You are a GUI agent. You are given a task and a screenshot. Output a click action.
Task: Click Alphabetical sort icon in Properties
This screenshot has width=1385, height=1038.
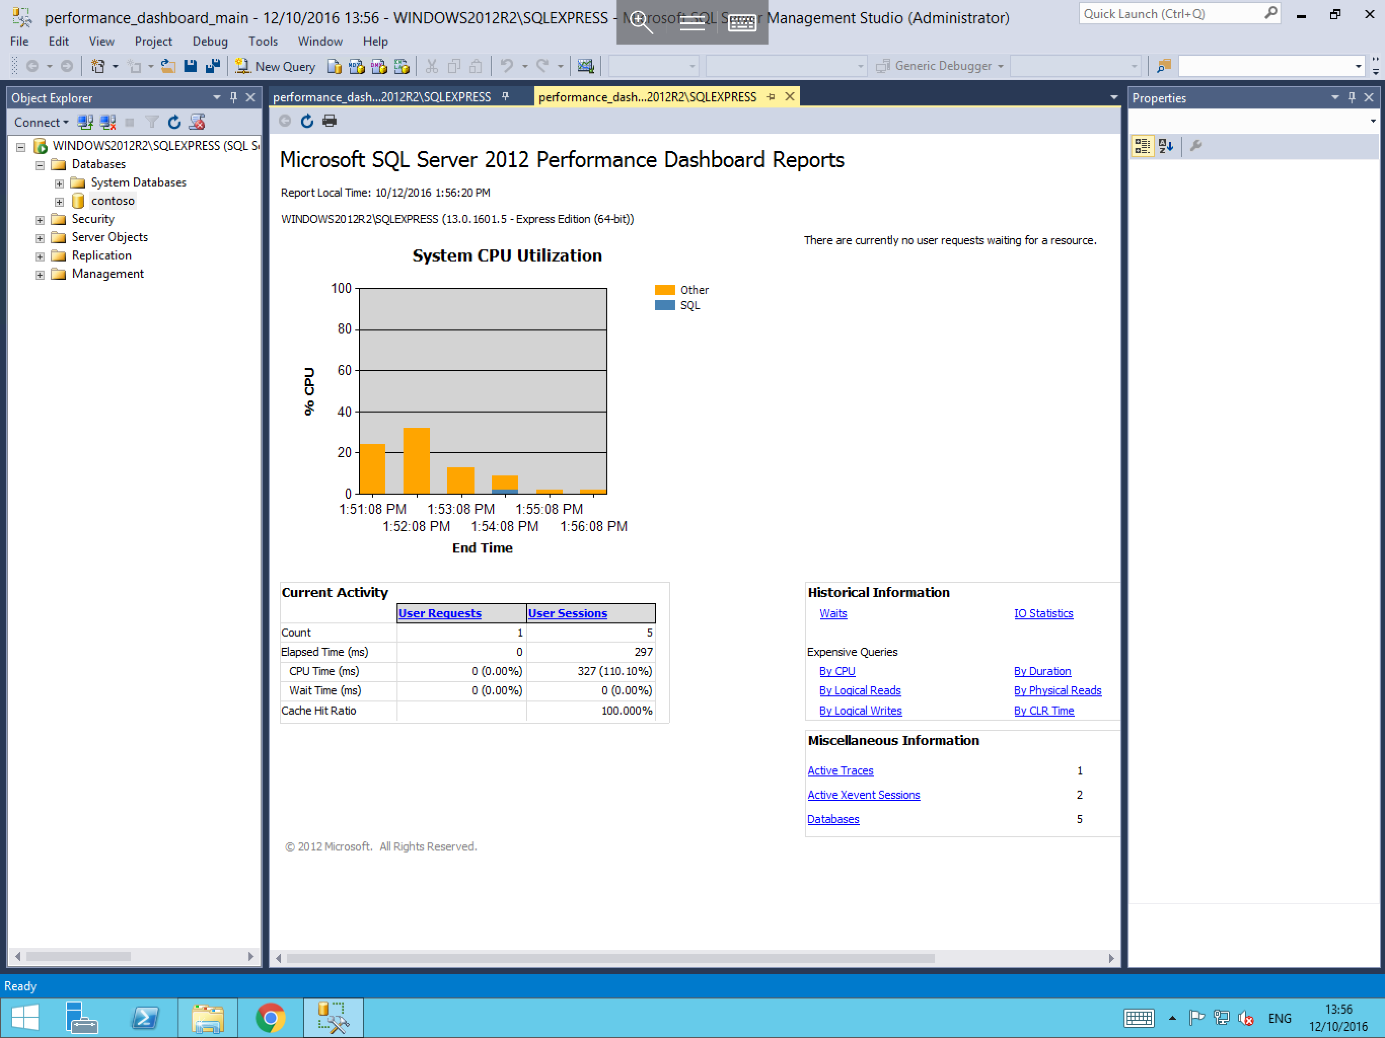[x=1166, y=146]
